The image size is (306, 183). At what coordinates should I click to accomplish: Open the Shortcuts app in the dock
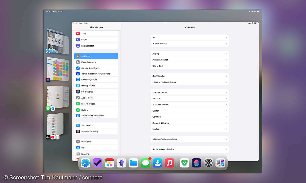coord(196,163)
